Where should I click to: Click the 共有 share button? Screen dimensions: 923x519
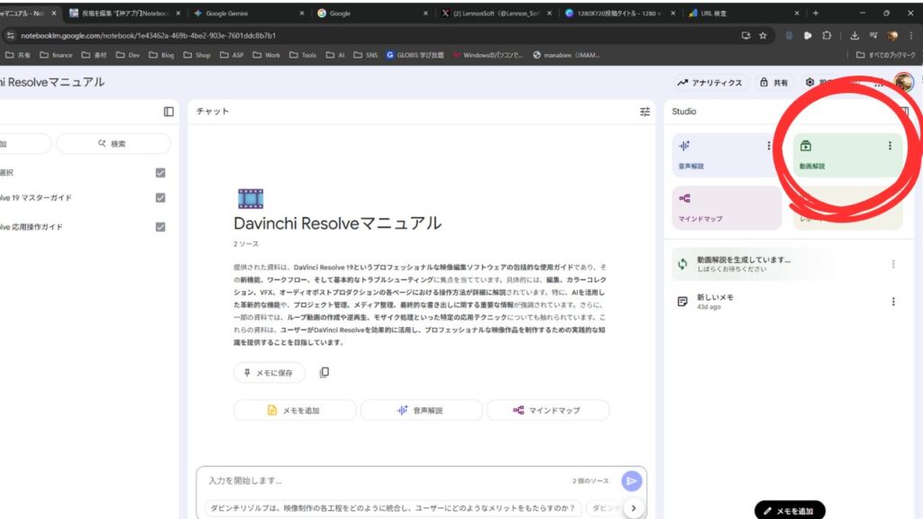pos(773,82)
